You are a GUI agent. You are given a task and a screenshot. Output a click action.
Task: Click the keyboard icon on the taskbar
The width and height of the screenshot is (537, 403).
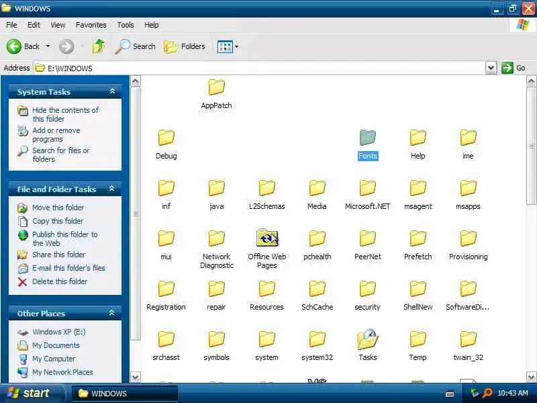coord(450,394)
